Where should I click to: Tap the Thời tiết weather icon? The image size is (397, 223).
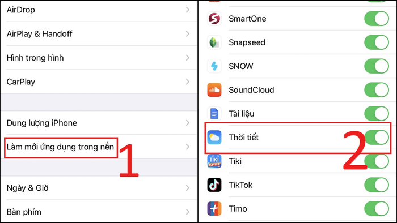coord(214,138)
